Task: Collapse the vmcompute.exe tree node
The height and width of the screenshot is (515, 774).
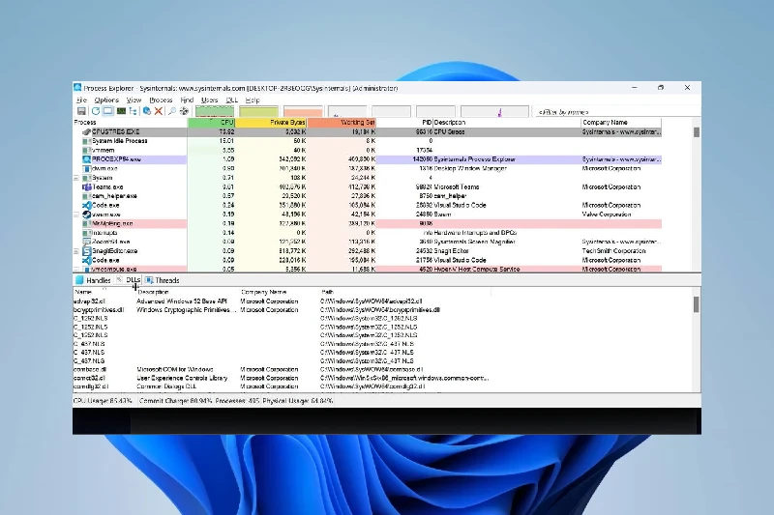Action: tap(76, 269)
